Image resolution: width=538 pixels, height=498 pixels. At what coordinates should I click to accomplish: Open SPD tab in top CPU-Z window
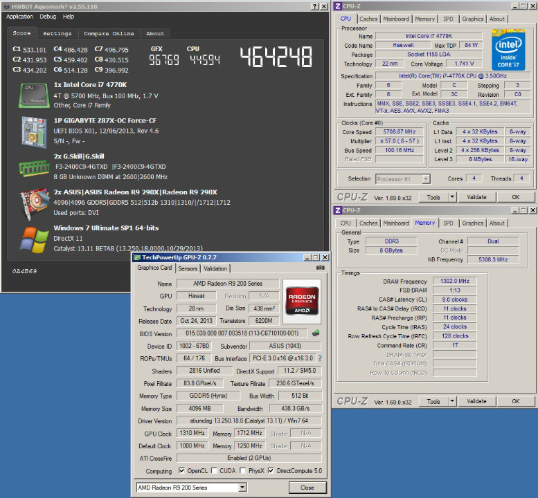click(x=448, y=19)
